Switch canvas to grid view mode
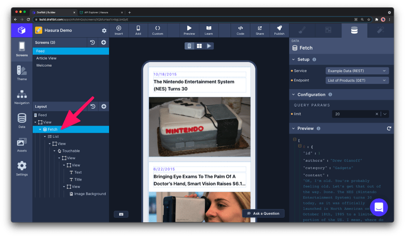The width and height of the screenshot is (405, 237). [199, 46]
